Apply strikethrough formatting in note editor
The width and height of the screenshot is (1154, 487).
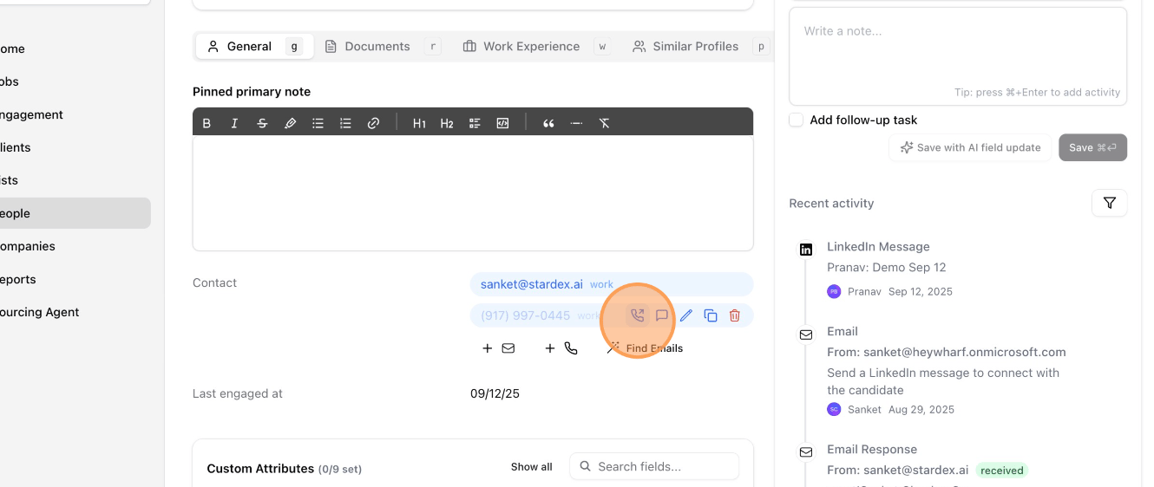[x=262, y=123]
